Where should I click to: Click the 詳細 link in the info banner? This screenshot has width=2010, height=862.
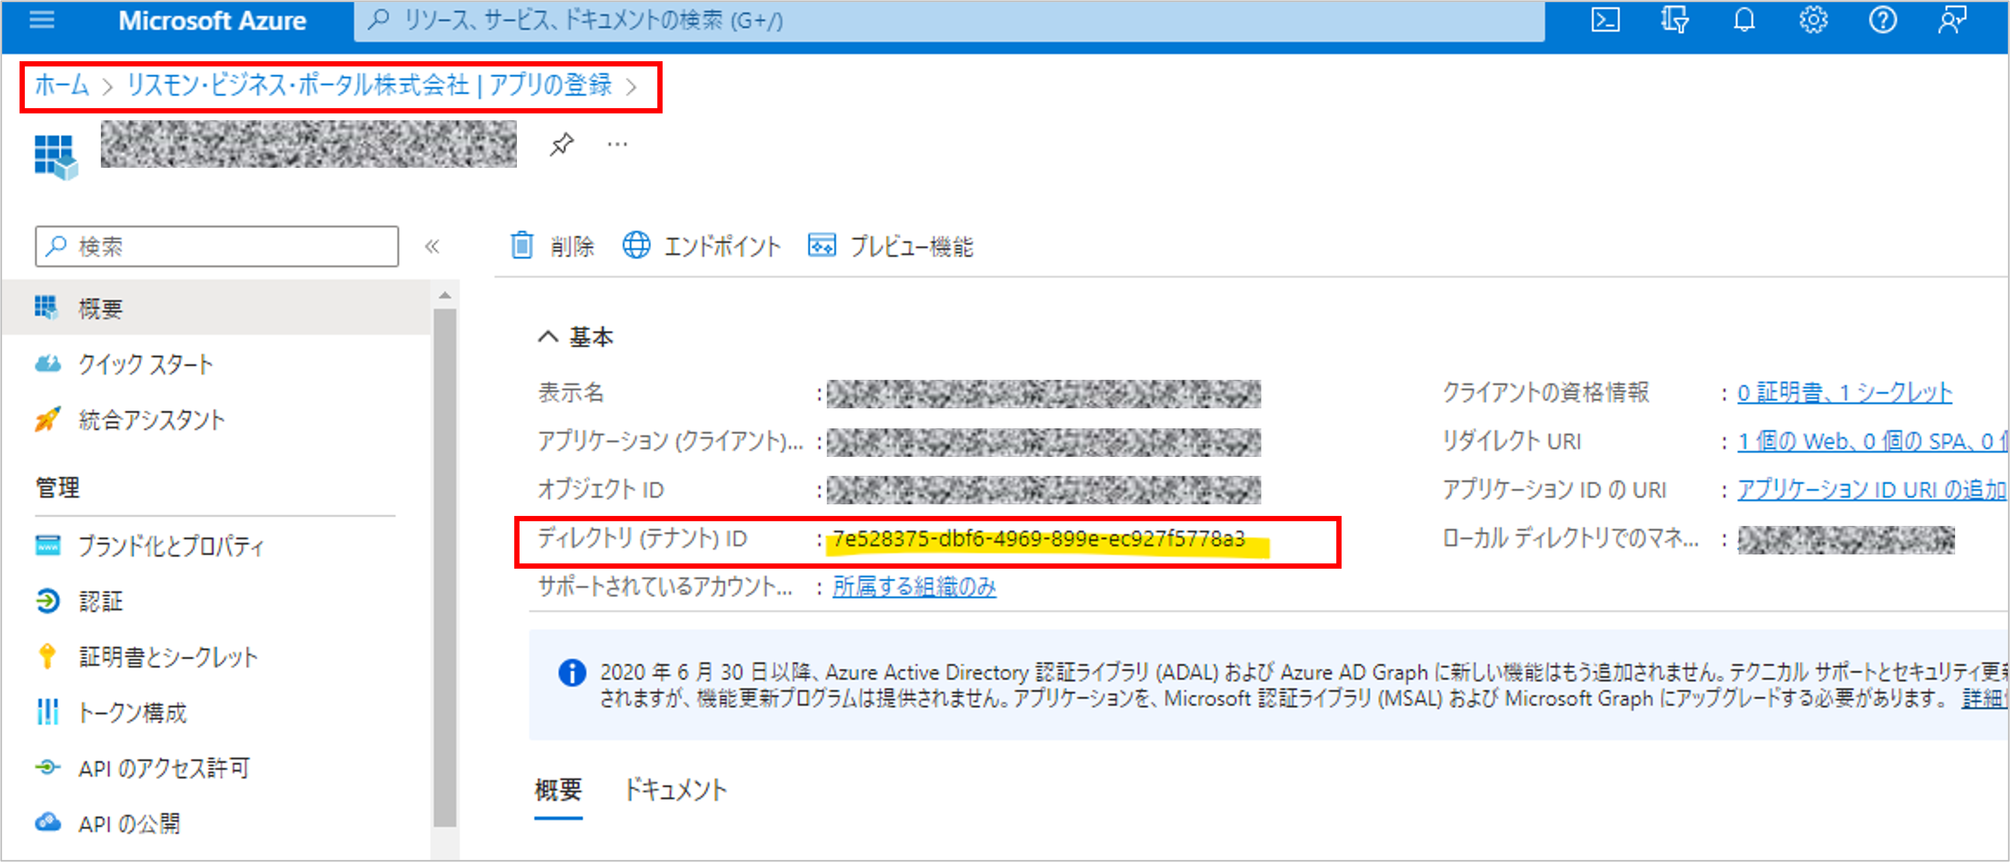click(x=1985, y=698)
